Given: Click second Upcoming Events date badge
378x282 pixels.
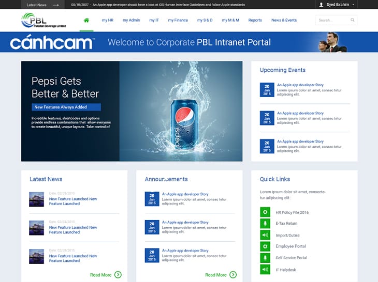Looking at the screenshot, I should coord(267,118).
